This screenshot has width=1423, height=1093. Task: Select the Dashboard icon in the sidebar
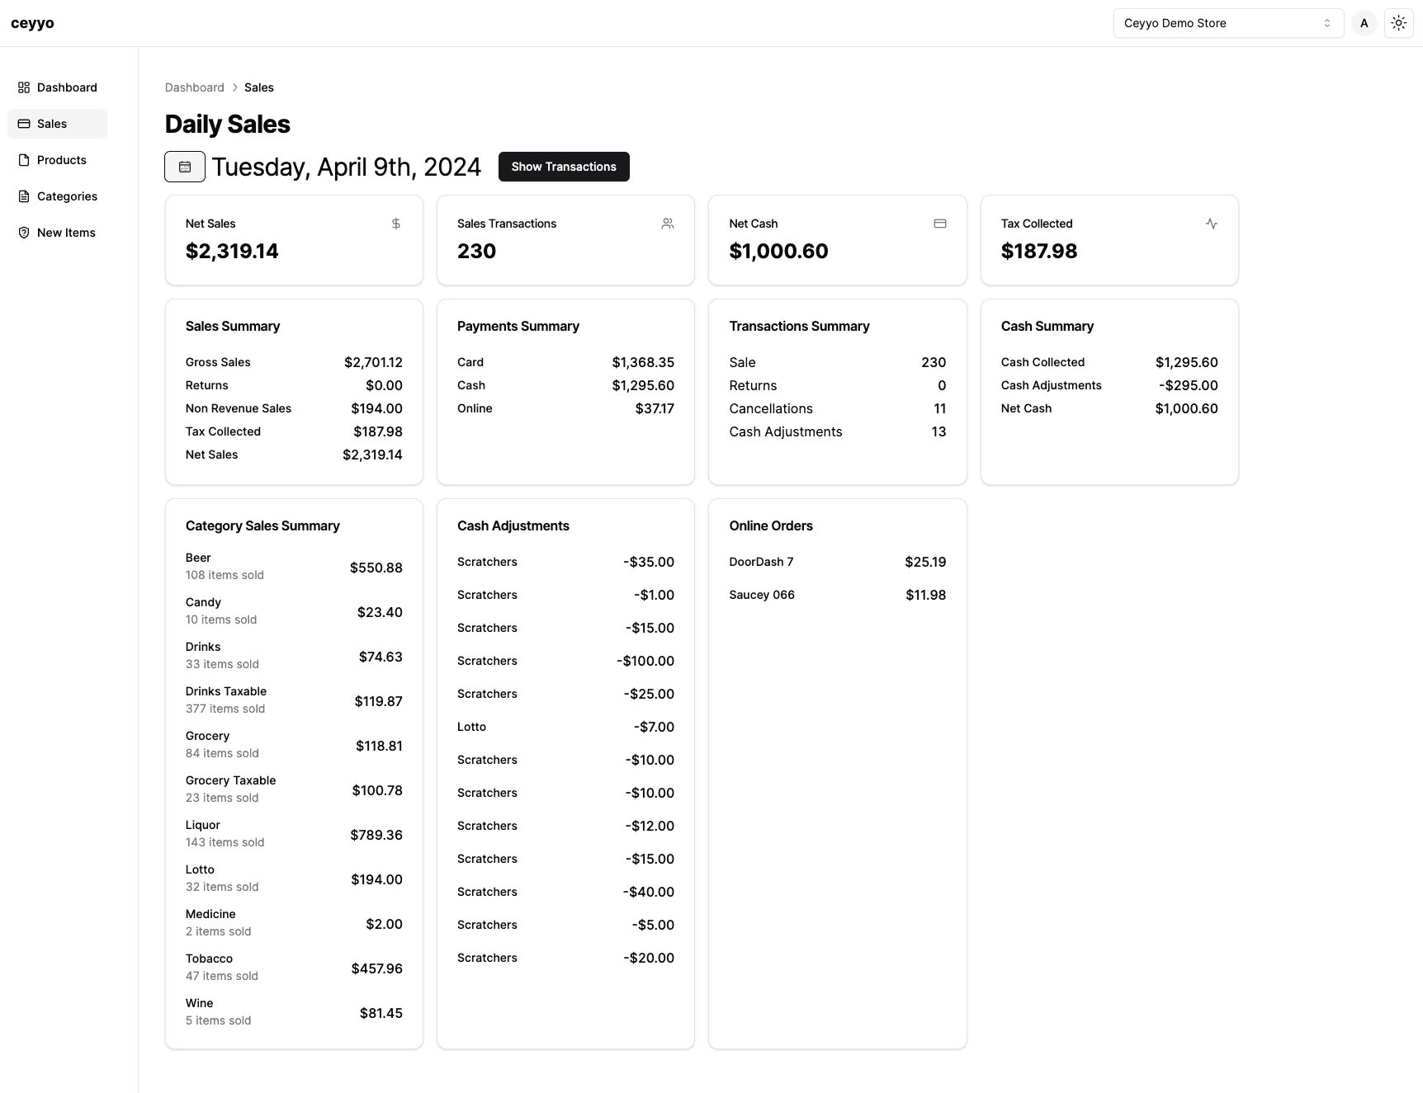tap(23, 87)
